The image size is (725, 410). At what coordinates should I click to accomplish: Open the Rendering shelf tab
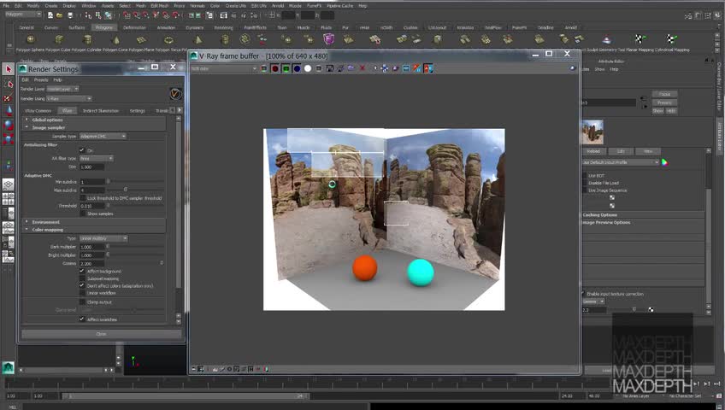[x=223, y=27]
